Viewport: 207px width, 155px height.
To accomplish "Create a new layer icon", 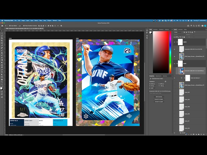I will pos(201,134).
